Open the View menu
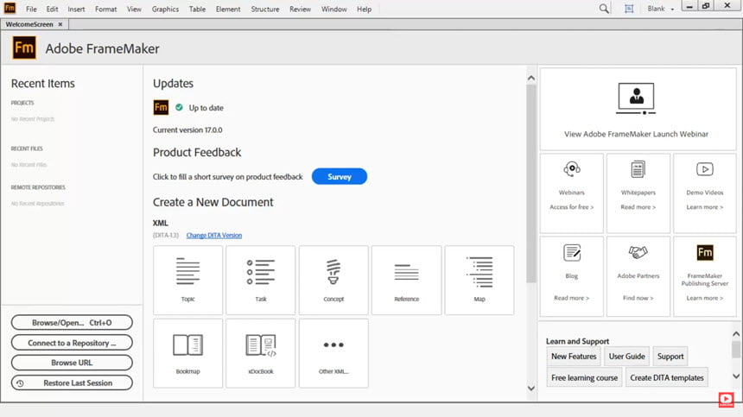Viewport: 743px width, 417px height. (134, 9)
